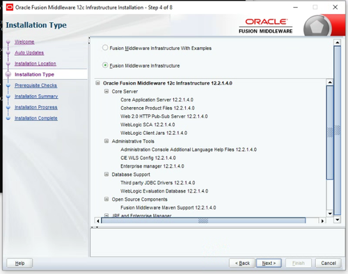This screenshot has height=274, width=348.
Task: Click the Oracle installer title bar icon
Action: [x=10, y=8]
